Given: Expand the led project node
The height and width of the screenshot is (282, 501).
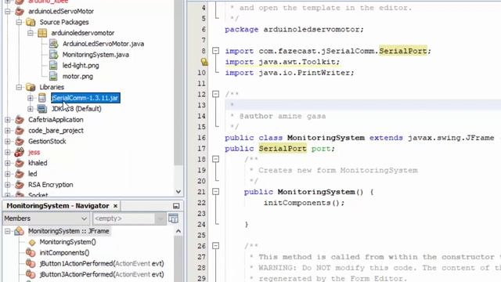Looking at the screenshot, I should tap(7, 174).
